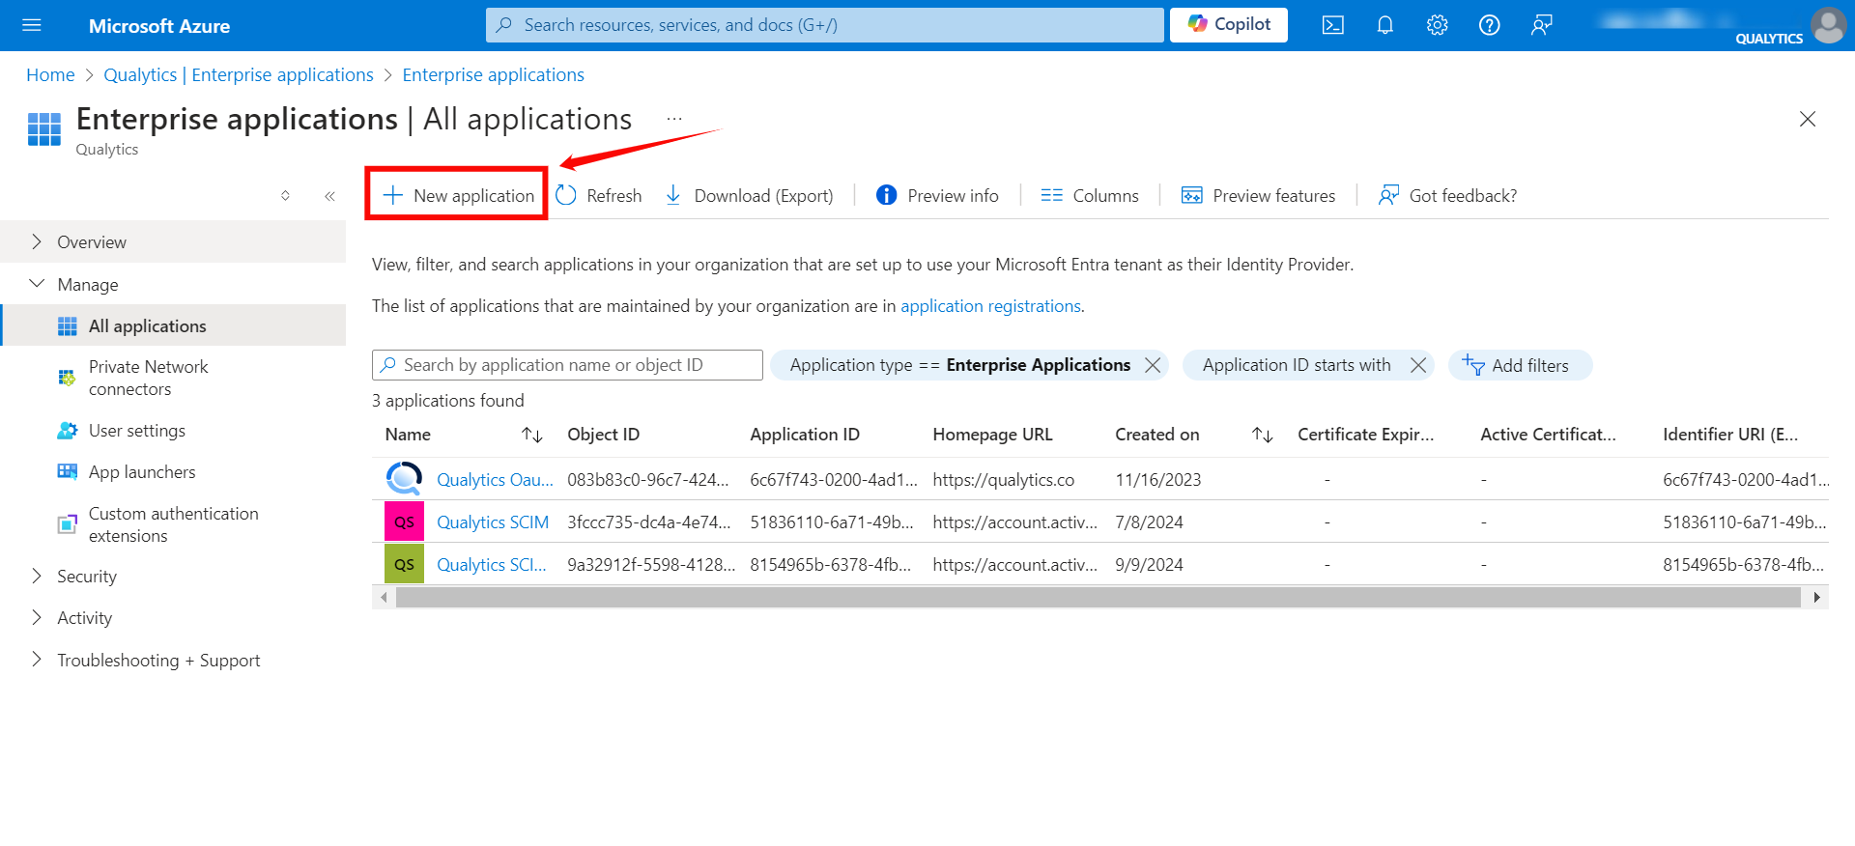
Task: Click the Application ID column header
Action: (x=805, y=435)
